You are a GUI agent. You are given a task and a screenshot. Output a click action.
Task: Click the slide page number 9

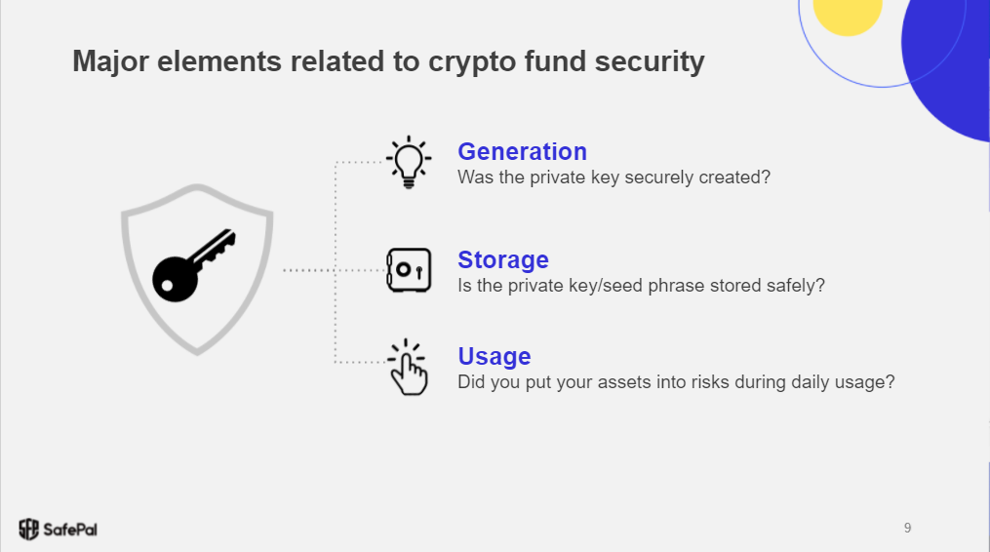907,528
